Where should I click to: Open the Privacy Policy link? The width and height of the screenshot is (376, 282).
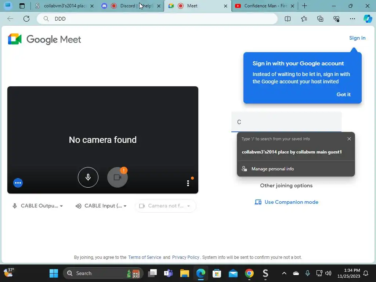click(x=185, y=257)
